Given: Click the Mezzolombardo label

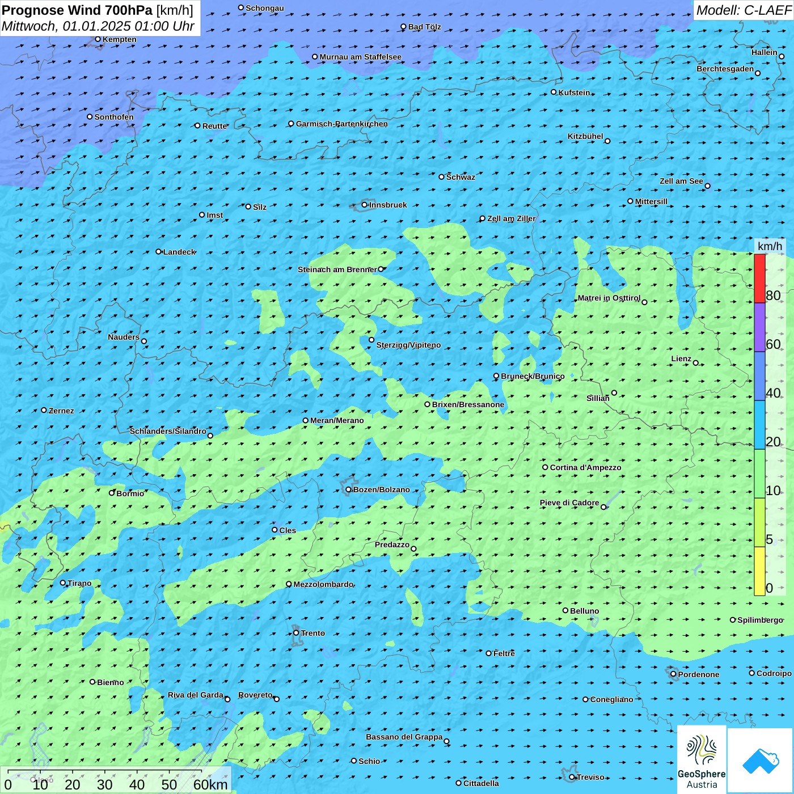Looking at the screenshot, I should pyautogui.click(x=323, y=584).
